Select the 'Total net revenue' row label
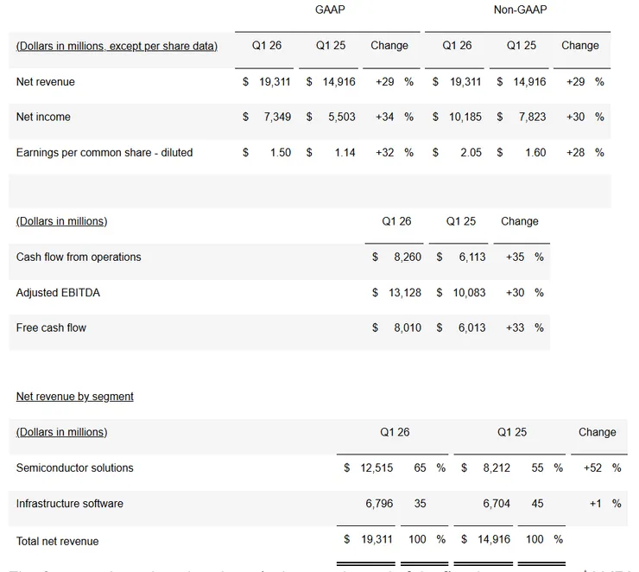The width and height of the screenshot is (639, 572). point(57,541)
